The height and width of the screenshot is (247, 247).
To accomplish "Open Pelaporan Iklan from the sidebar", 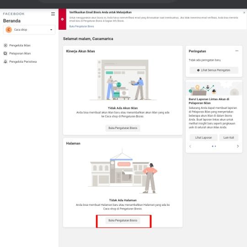I will pyautogui.click(x=20, y=54).
